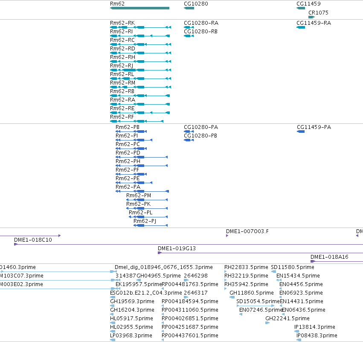Select protein Rm62-PL
This screenshot has width=363, height=342.
tap(148, 217)
